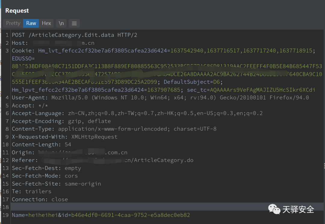Switch to the Pretty view tab
The image size is (325, 224).
pyautogui.click(x=13, y=23)
